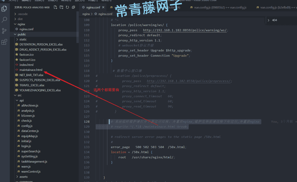Follow the 192.168.1.182:8859 proxy_pass URL

(x=185, y=30)
